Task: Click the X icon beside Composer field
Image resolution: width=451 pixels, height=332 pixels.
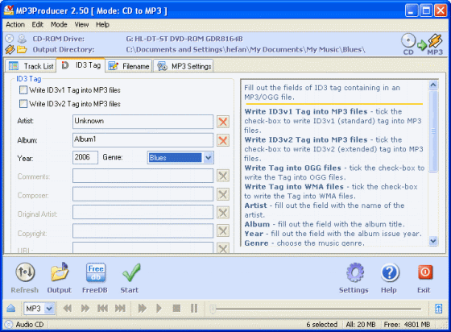Action: 223,194
